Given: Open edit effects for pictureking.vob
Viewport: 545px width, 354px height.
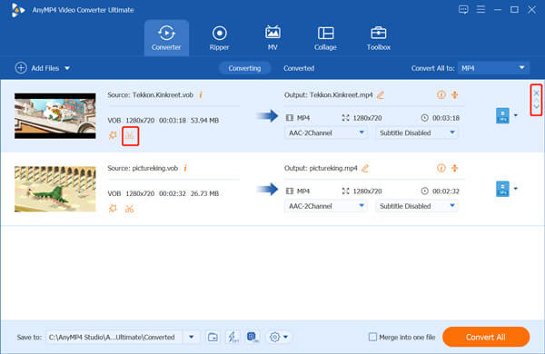Looking at the screenshot, I should (x=113, y=209).
